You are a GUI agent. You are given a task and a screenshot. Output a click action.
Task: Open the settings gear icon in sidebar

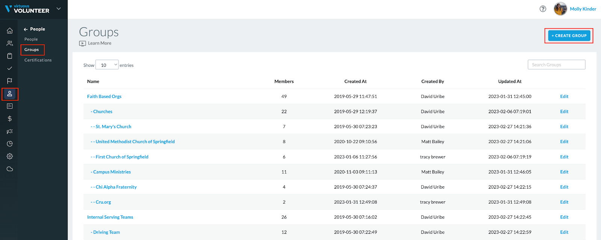tap(10, 156)
